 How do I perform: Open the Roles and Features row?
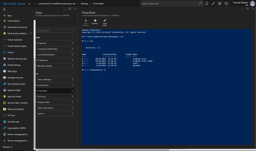tap(55, 108)
